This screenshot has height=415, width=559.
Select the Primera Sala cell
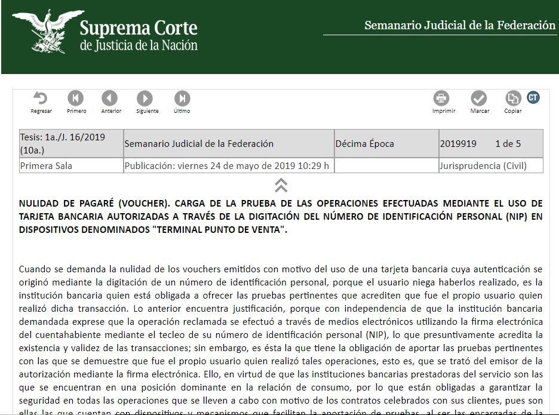[x=71, y=166]
